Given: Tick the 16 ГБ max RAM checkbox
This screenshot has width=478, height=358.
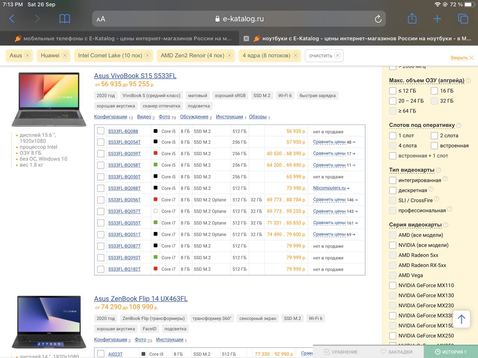Looking at the screenshot, I should (434, 91).
